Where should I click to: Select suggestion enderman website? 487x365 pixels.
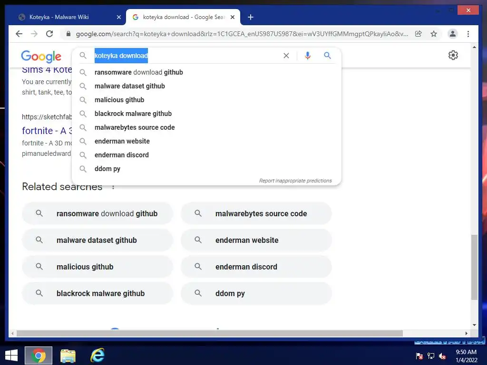[206, 141]
